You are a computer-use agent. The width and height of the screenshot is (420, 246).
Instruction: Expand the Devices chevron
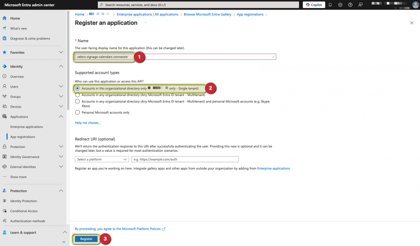tap(61, 106)
